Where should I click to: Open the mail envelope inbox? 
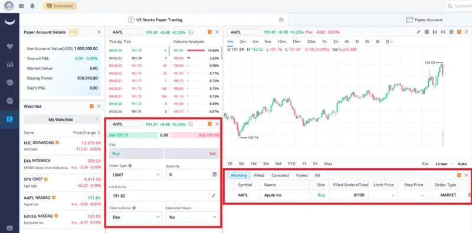point(21,6)
